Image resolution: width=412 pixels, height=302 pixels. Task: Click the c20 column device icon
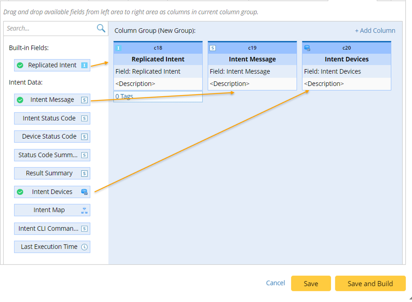307,48
